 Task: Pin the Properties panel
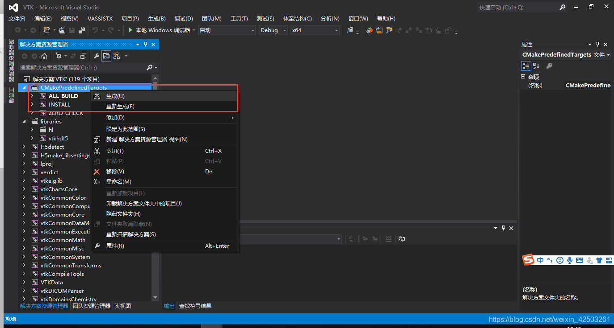pyautogui.click(x=597, y=45)
